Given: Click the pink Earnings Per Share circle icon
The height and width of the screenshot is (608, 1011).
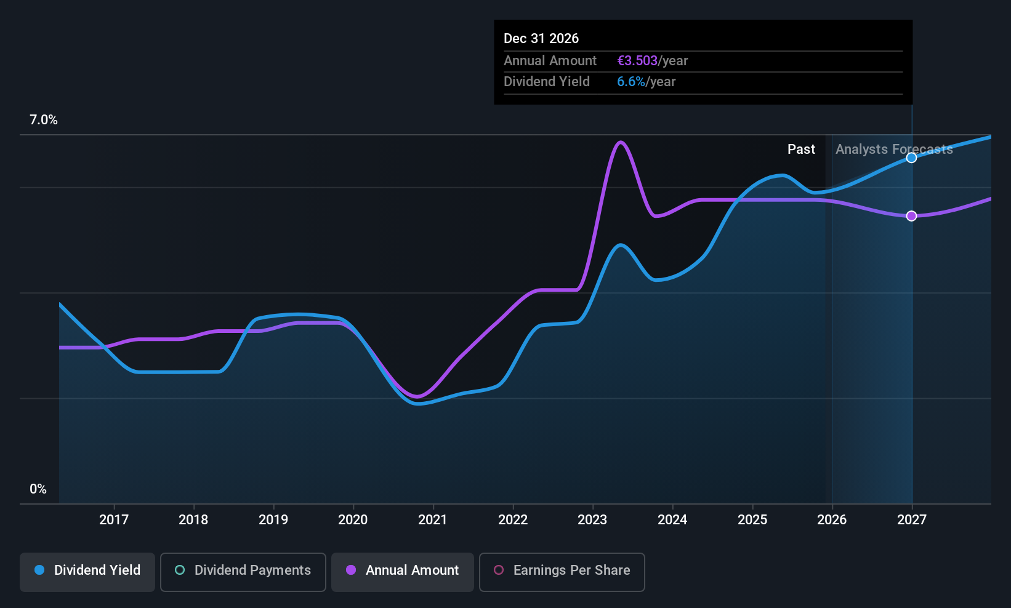Looking at the screenshot, I should coord(499,570).
